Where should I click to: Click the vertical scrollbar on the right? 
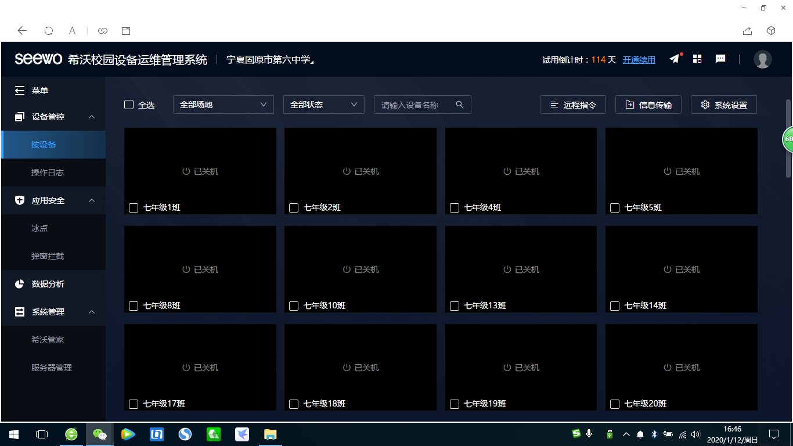(x=788, y=139)
